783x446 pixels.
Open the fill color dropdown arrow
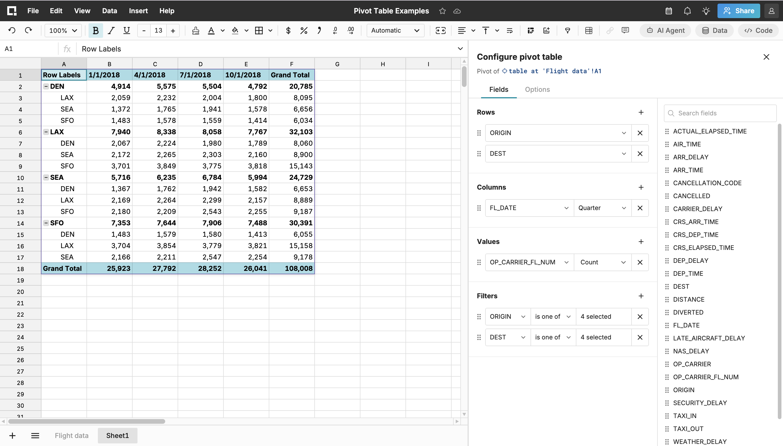tap(246, 30)
